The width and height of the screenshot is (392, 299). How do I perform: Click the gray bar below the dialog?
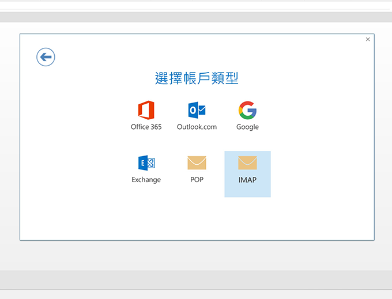(196, 279)
